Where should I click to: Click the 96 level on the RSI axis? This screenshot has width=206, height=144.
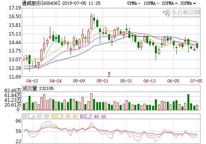[x=18, y=121]
